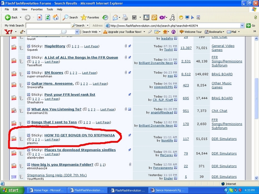Click the Yahoo! toolbar logo
Screen dimensions: 259x194
tap(8, 32)
